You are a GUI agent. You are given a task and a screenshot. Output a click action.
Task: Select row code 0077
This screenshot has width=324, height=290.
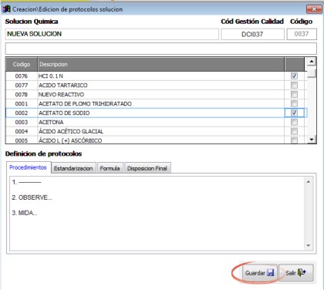click(x=22, y=86)
